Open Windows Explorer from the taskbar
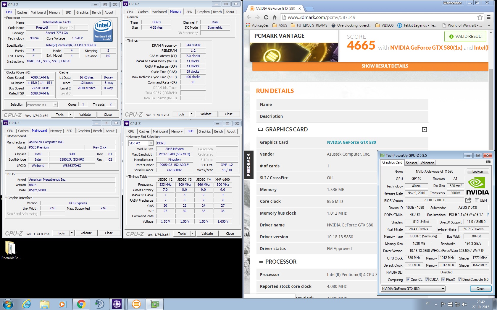Screen dimensions: 497x310 (x=45, y=304)
